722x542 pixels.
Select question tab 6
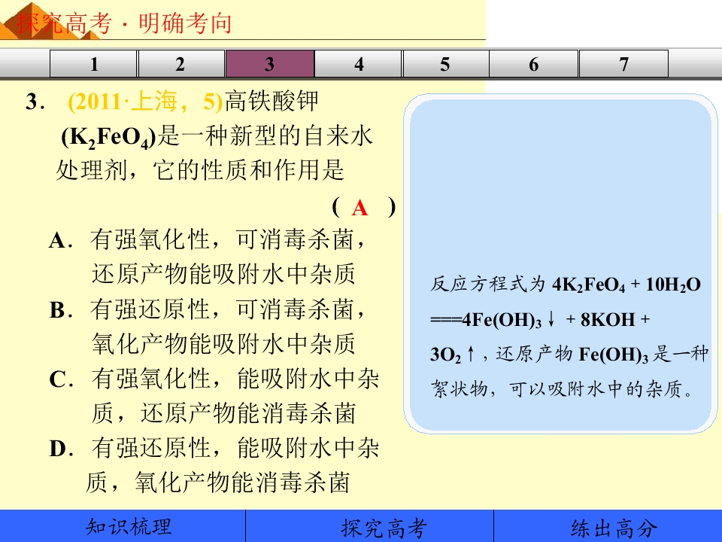[534, 63]
